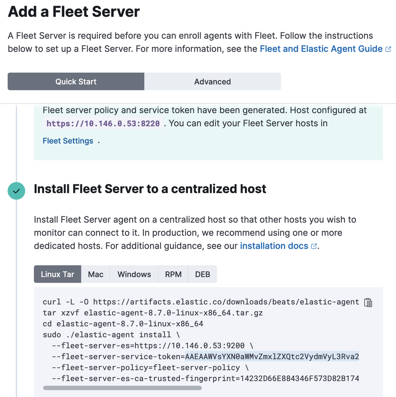The height and width of the screenshot is (397, 396).
Task: Select the Linux Tar platform tab
Action: pyautogui.click(x=57, y=274)
